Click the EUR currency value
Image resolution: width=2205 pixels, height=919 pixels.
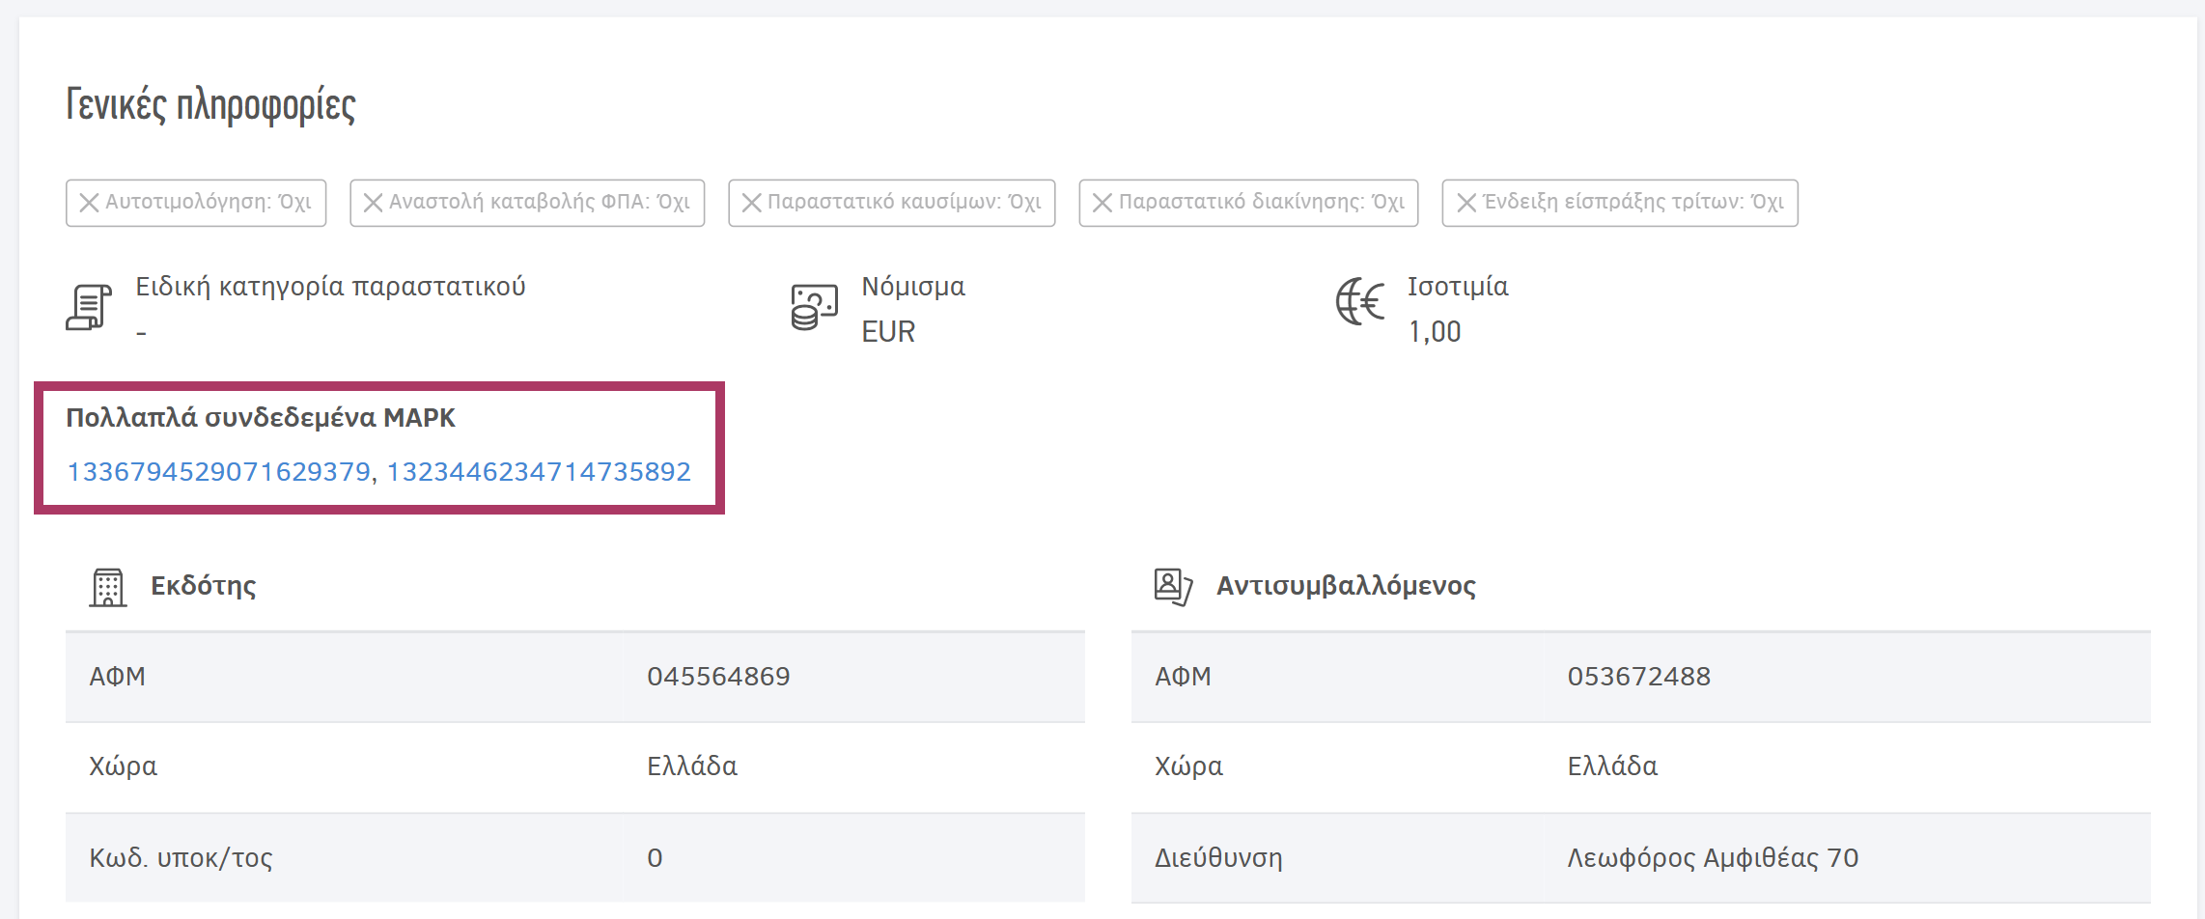[887, 332]
